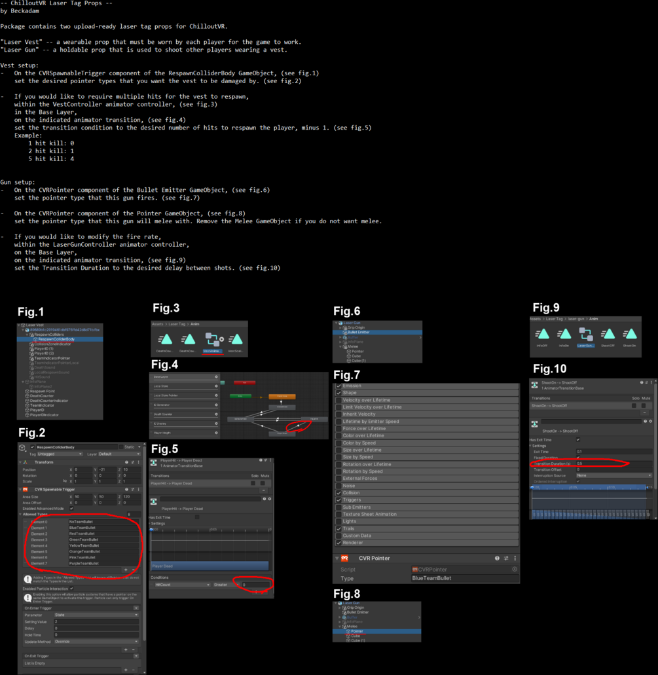This screenshot has height=675, width=658.
Task: Open the transition settings gear in Fig.10
Action: click(650, 422)
